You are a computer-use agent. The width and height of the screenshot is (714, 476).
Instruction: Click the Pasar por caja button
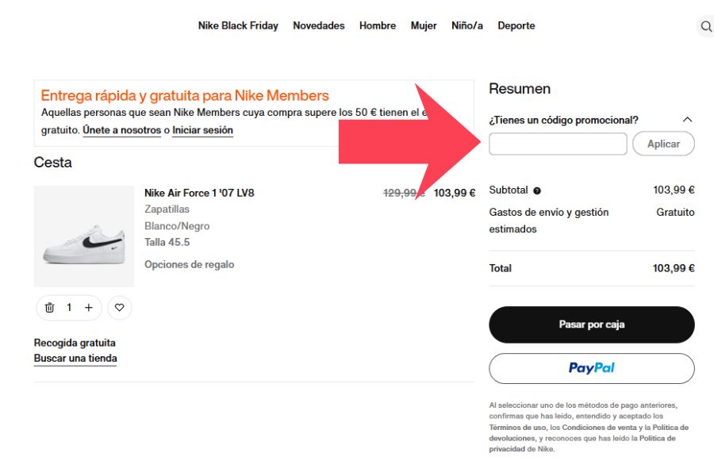(592, 324)
